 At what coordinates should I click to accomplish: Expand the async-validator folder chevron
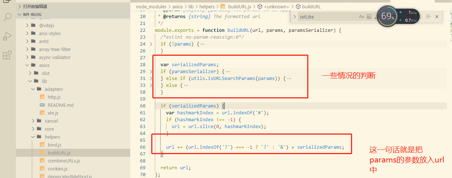[x=27, y=57]
